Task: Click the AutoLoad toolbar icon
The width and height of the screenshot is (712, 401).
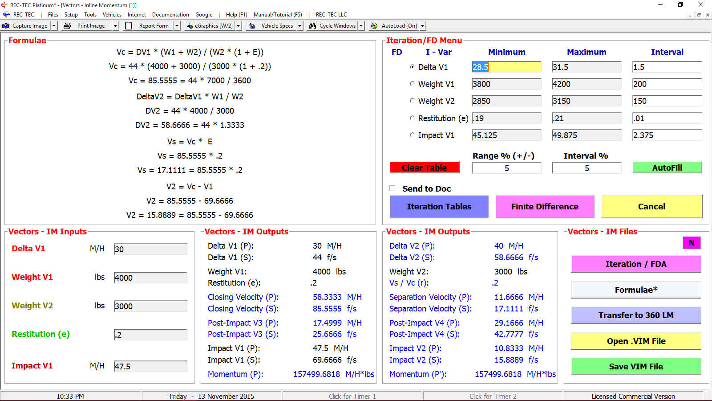Action: tap(374, 26)
